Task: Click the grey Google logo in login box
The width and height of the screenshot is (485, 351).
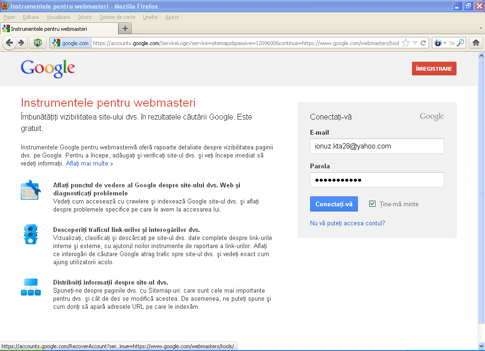Action: click(x=431, y=117)
